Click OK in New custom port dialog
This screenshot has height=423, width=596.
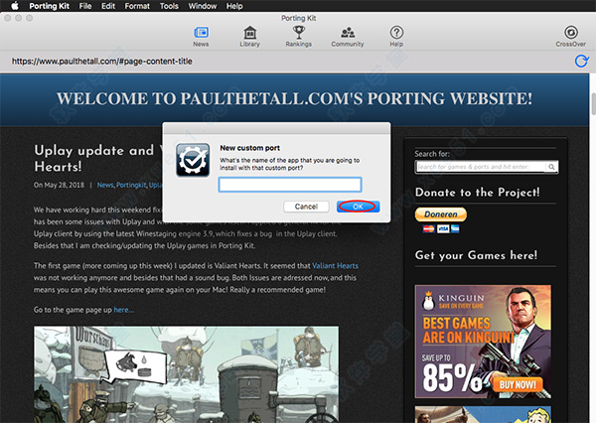(x=358, y=207)
